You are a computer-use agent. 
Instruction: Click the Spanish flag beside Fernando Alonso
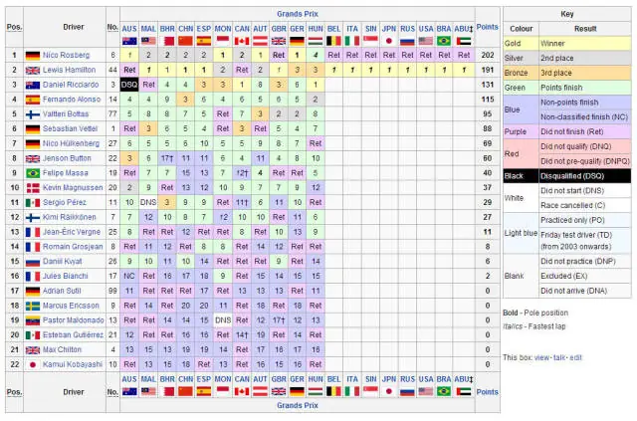[x=33, y=100]
